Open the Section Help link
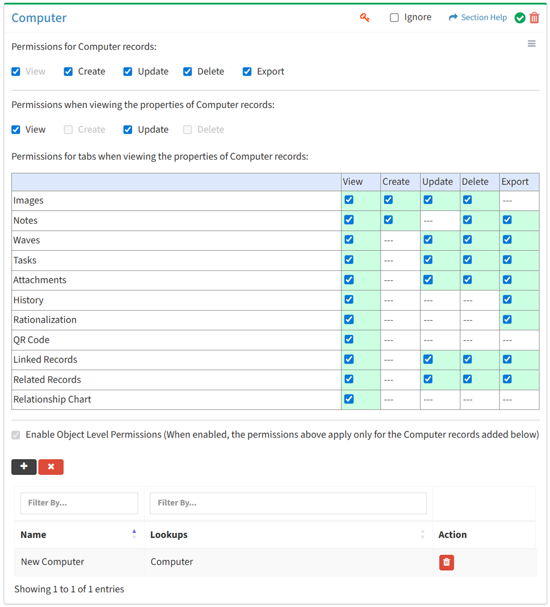The width and height of the screenshot is (550, 607). click(483, 18)
